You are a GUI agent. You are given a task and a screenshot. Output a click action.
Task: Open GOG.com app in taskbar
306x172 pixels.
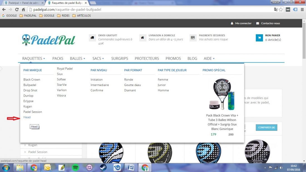pos(89,168)
